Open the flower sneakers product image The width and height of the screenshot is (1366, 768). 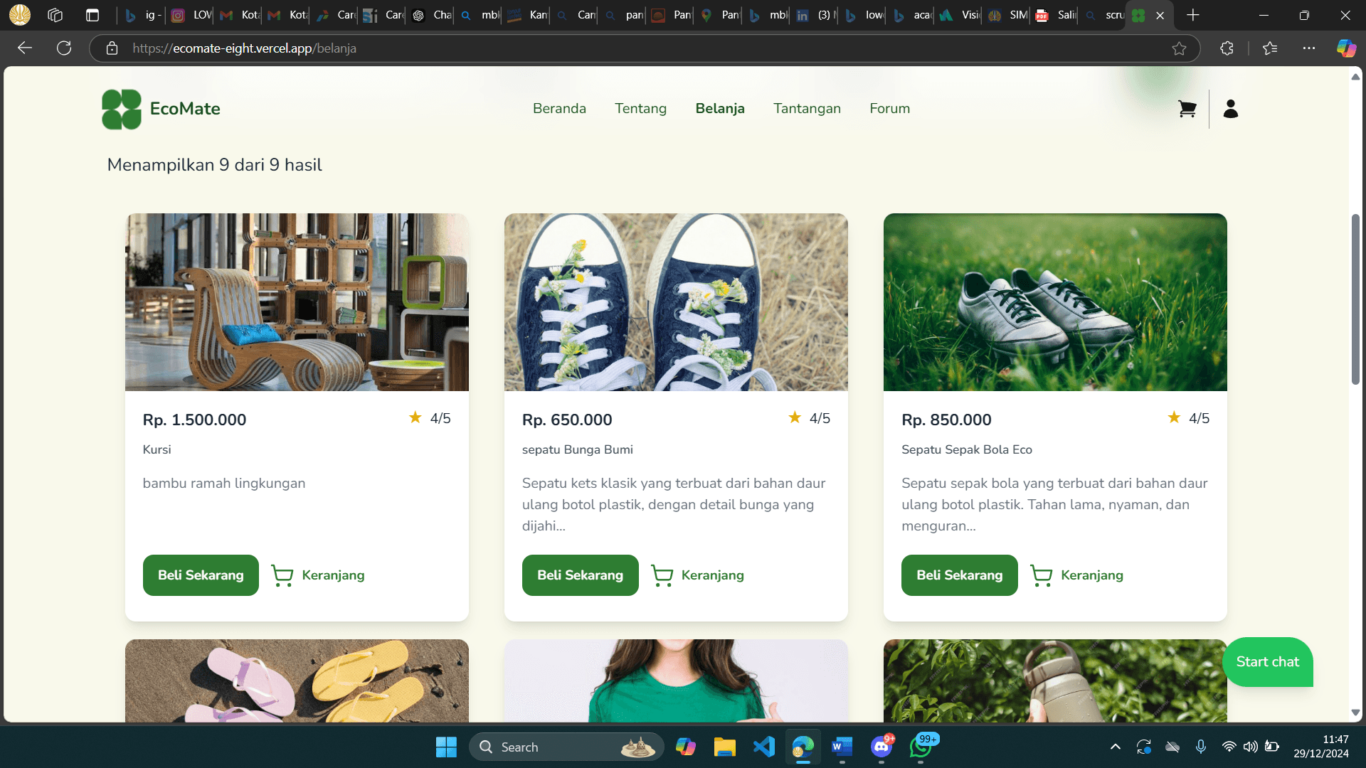pos(676,302)
